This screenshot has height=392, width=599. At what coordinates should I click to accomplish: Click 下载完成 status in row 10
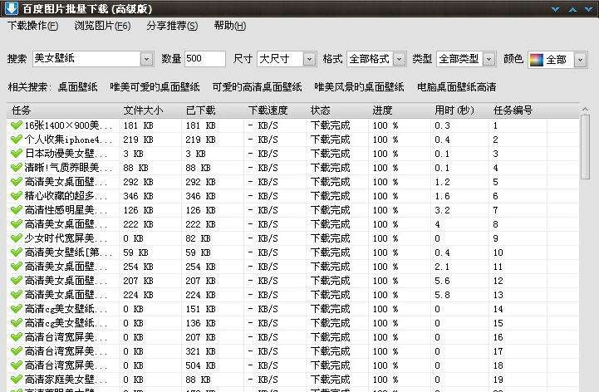[x=331, y=252]
